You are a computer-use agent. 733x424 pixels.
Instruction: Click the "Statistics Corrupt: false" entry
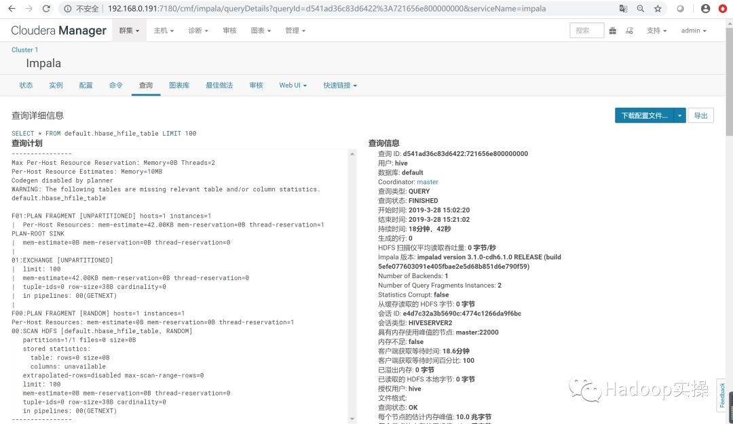tap(413, 294)
